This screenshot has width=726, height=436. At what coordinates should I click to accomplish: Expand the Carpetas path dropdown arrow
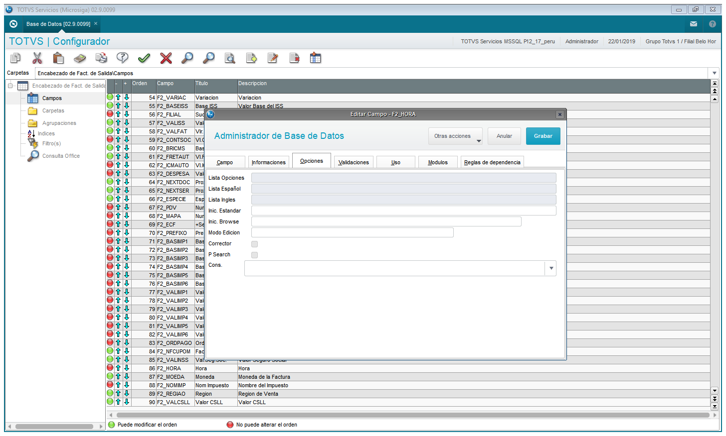(715, 73)
